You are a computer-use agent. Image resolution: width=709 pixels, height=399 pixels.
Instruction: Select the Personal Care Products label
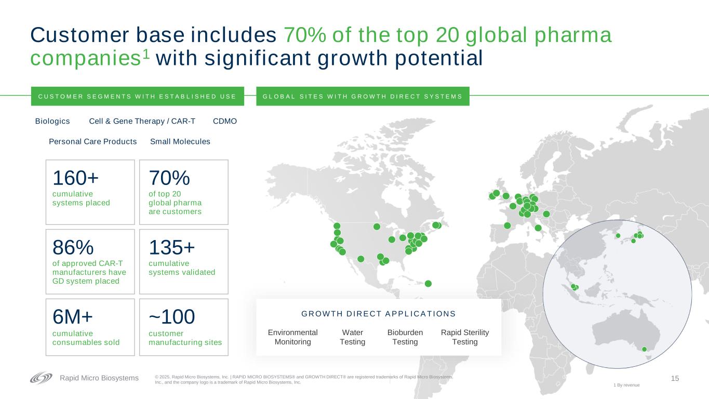point(92,141)
